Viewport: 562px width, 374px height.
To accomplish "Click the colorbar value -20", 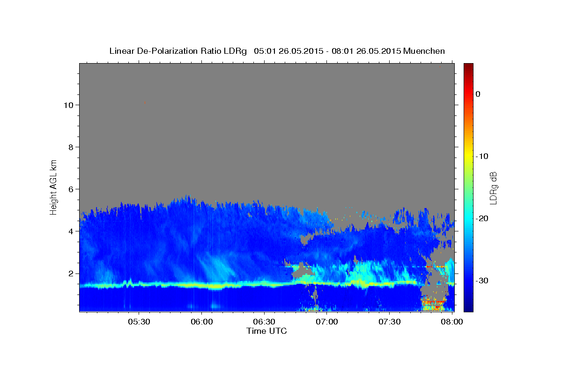I will pos(482,218).
